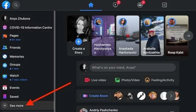This screenshot has height=112, width=196.
Task: Click the What's on your mind field
Action: pos(133,67)
